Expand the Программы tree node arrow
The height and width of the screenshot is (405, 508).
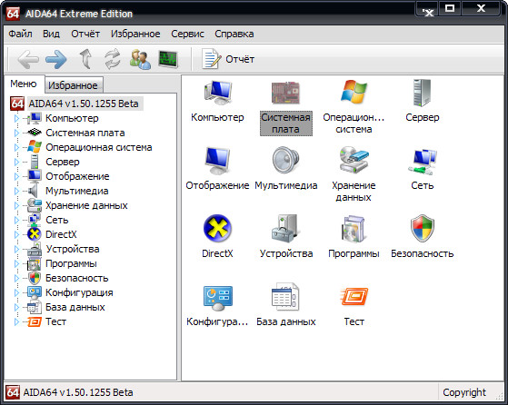[16, 264]
